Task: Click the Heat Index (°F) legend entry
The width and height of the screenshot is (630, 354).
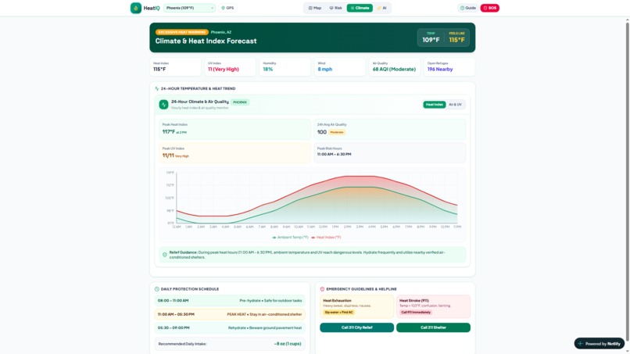Action: [x=326, y=238]
